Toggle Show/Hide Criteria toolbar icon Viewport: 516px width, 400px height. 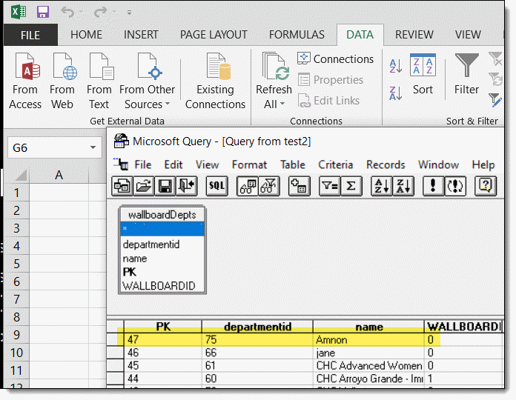tap(268, 186)
